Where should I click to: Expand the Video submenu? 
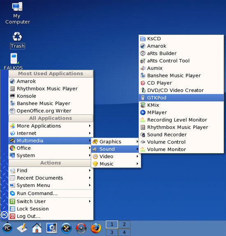click(x=116, y=156)
